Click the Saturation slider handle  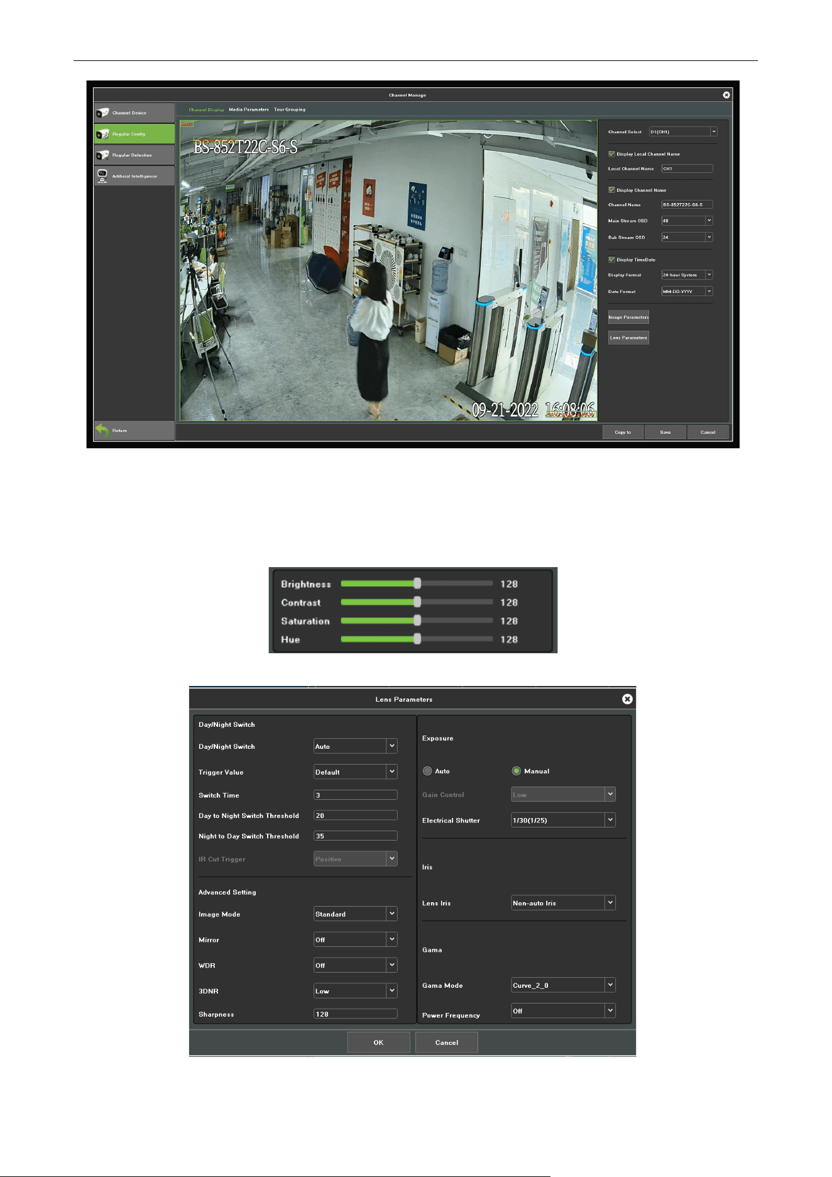[417, 621]
